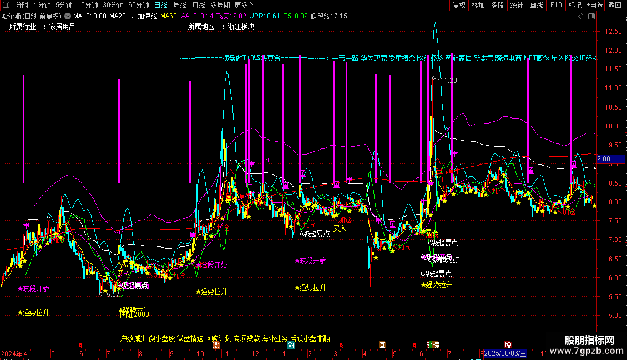The width and height of the screenshot is (627, 360).
Task: Toggle the right side panel icon
Action: pyautogui.click(x=591, y=17)
